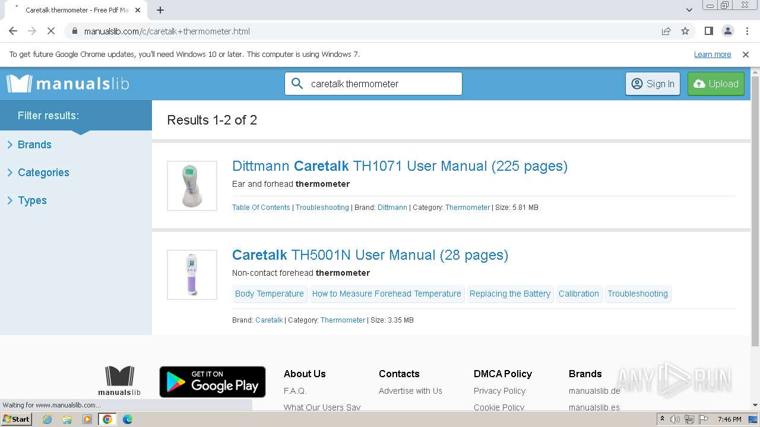Open Caretalk TH5001N User Manual

[x=370, y=255]
